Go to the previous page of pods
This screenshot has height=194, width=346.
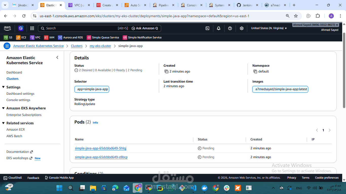(317, 130)
